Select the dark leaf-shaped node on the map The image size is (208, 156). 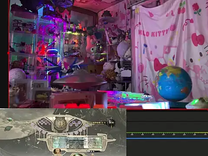coord(8,128)
